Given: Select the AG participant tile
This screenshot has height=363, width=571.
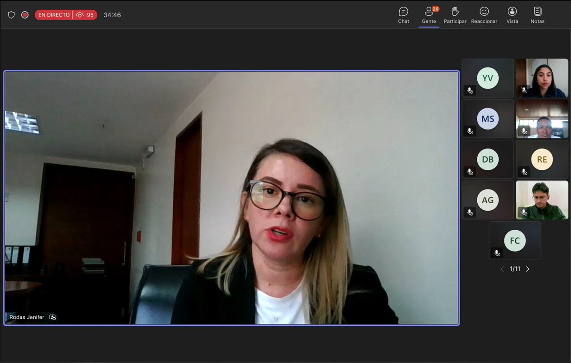Looking at the screenshot, I should 488,200.
